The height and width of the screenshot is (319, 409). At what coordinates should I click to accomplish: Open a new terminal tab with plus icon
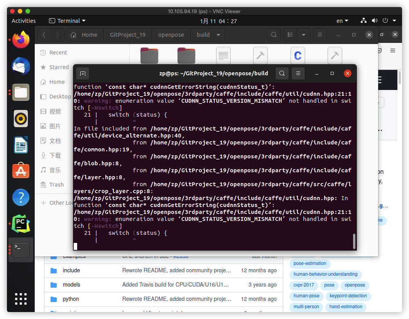[82, 73]
